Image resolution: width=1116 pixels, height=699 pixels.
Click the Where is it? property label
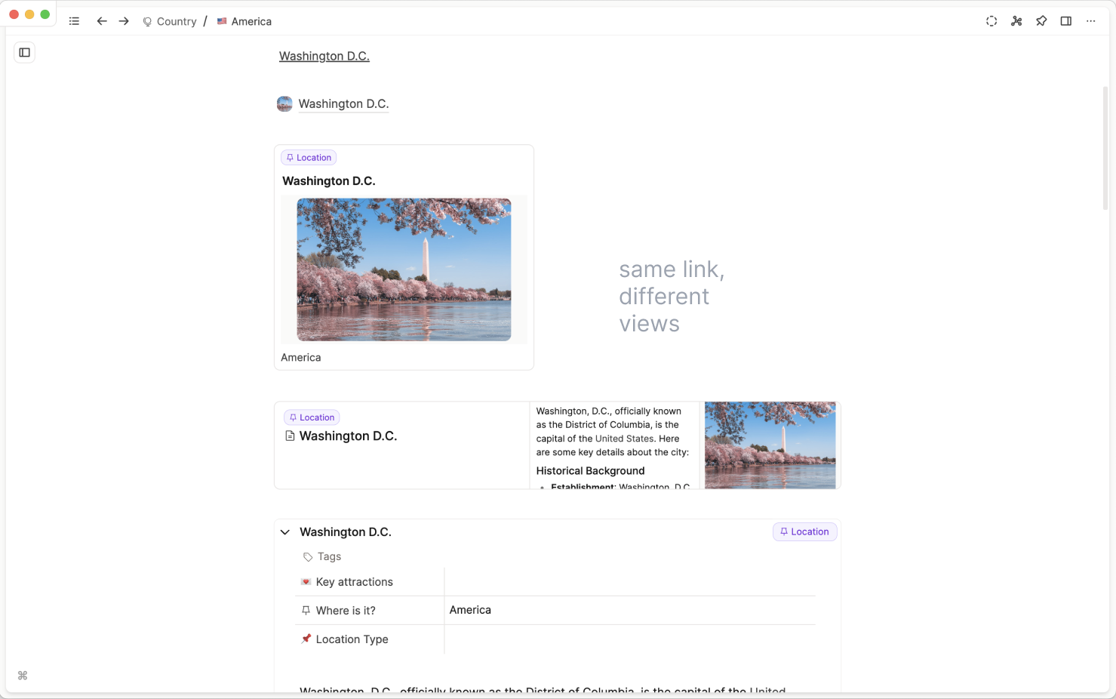(346, 611)
